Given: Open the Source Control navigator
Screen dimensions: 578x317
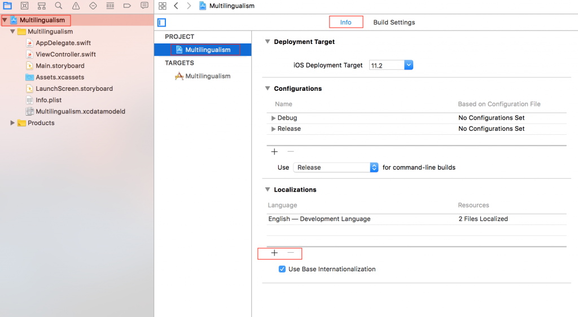Looking at the screenshot, I should pyautogui.click(x=24, y=6).
